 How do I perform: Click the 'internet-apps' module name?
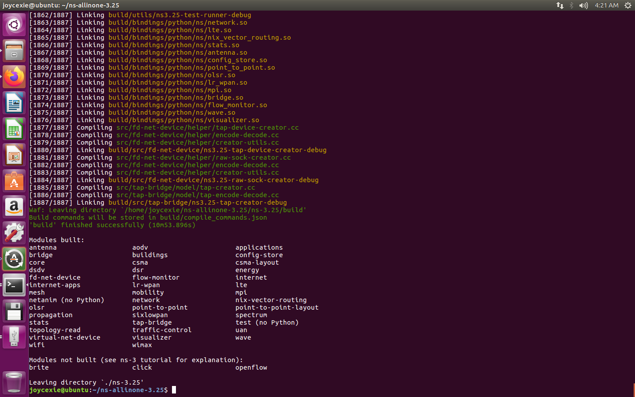pyautogui.click(x=55, y=285)
